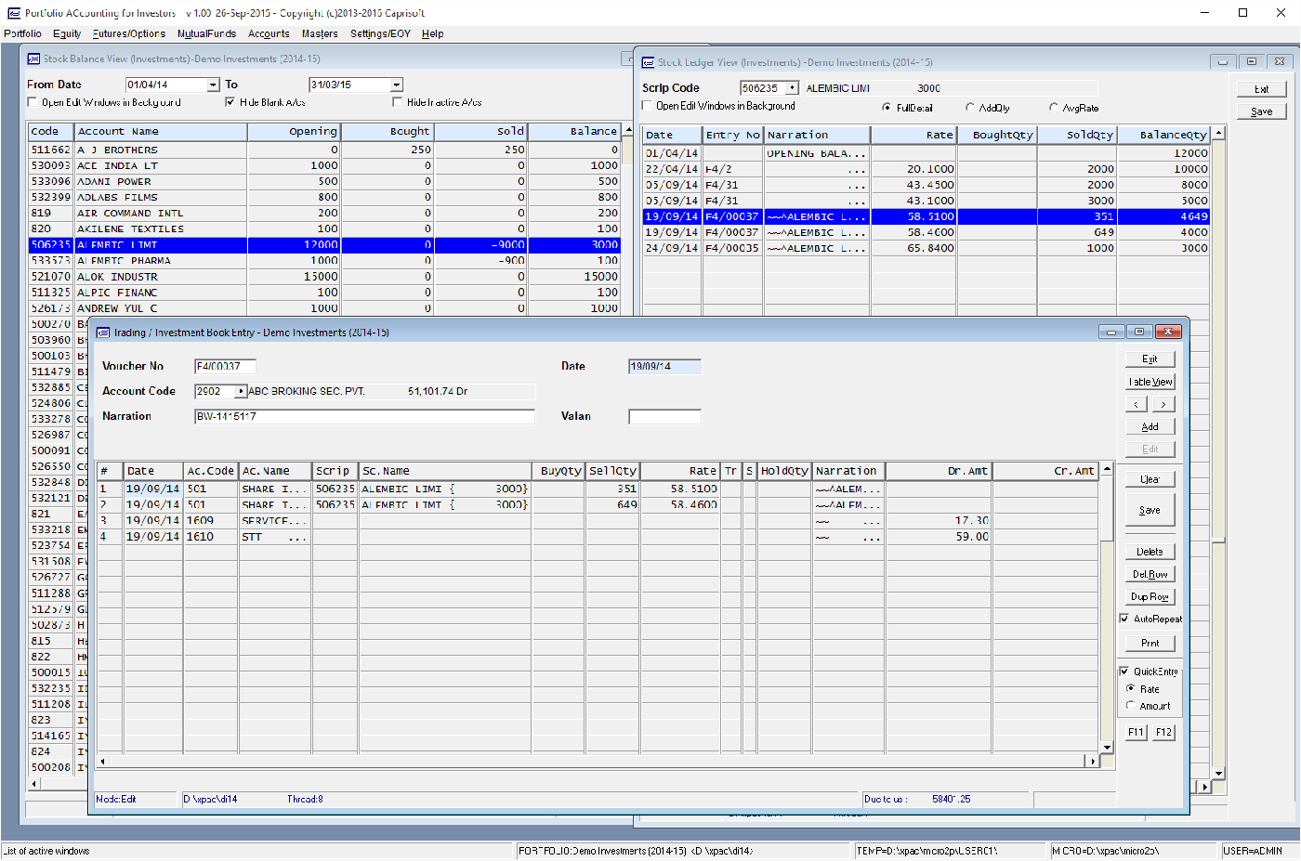Select the FullDetail radio option
This screenshot has height=861, width=1301.
pos(887,108)
